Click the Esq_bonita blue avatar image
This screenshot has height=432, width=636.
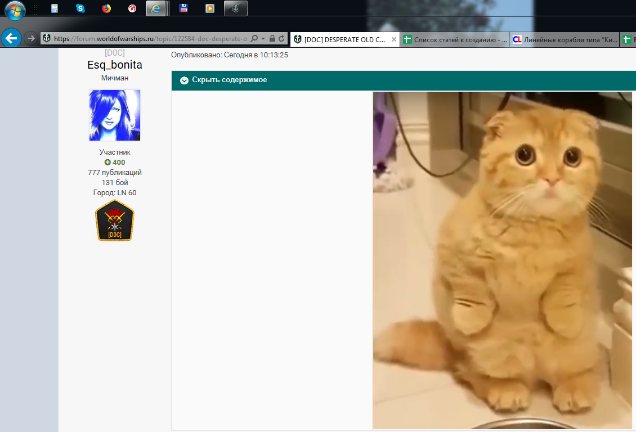tap(115, 115)
